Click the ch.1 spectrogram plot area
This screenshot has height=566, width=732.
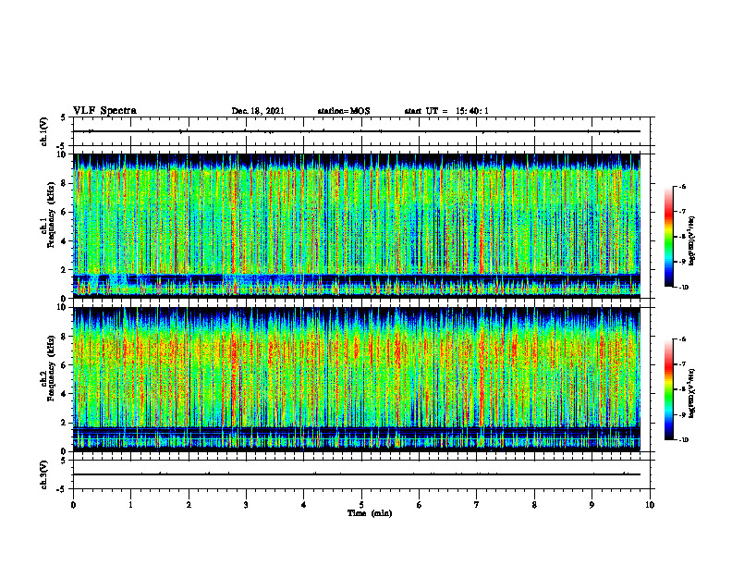357,226
